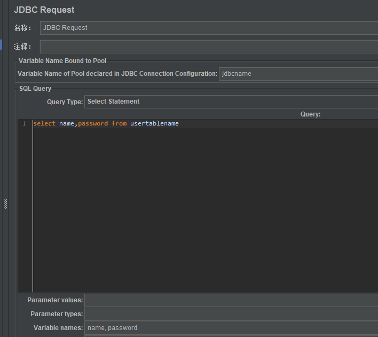
Task: Click the Parameter values label
Action: (55, 300)
